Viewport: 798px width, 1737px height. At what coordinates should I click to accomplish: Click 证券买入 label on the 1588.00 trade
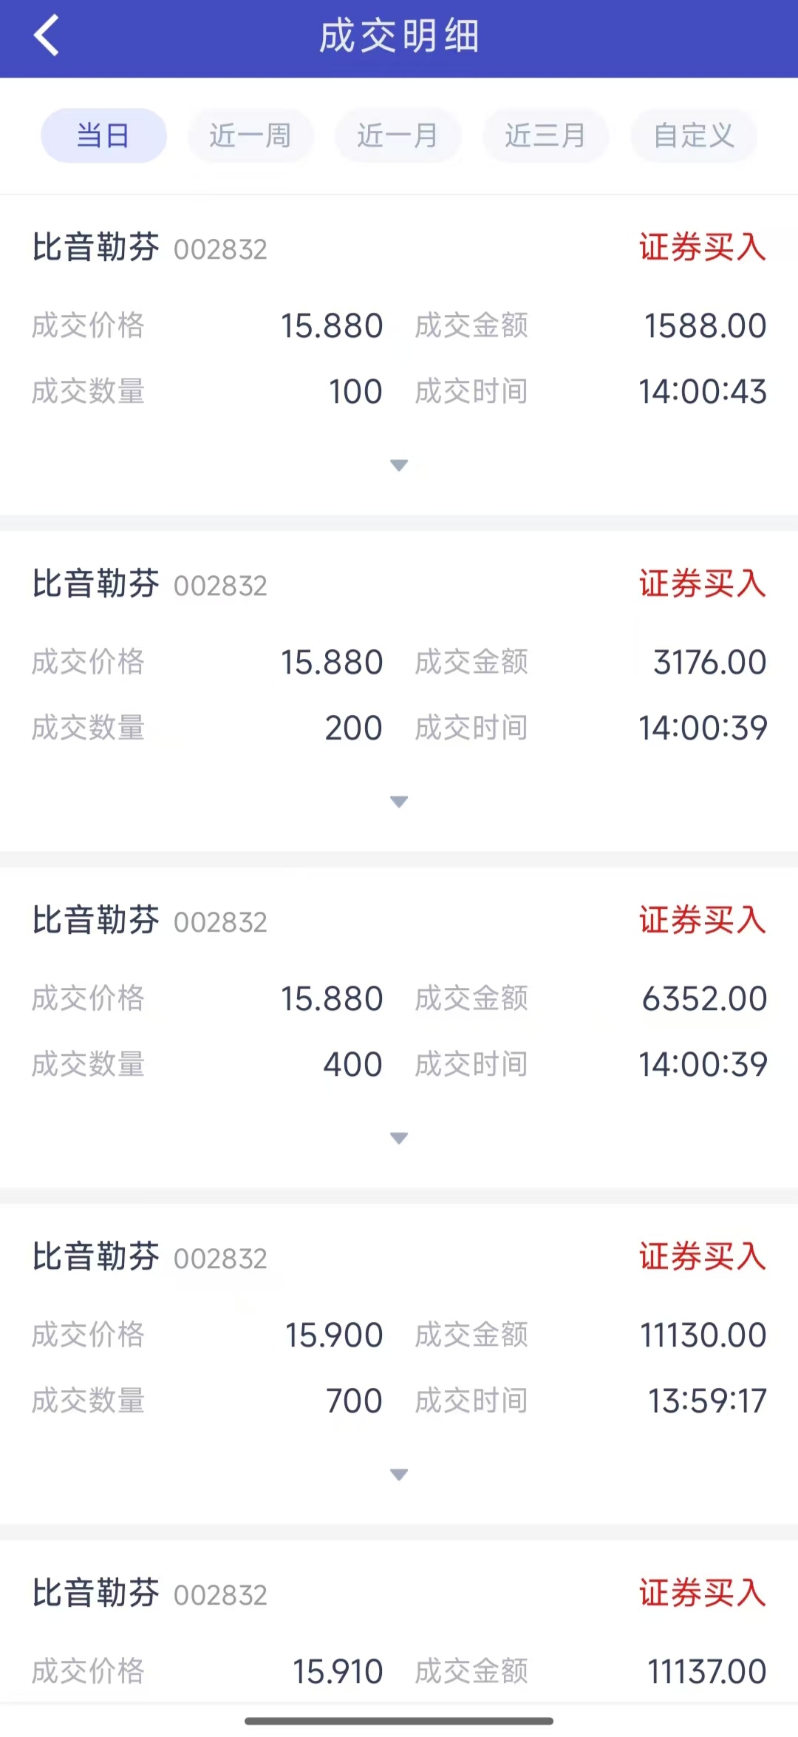(x=702, y=248)
